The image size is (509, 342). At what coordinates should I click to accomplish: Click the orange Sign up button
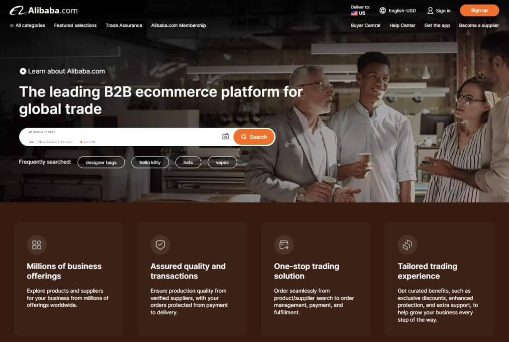click(x=480, y=10)
